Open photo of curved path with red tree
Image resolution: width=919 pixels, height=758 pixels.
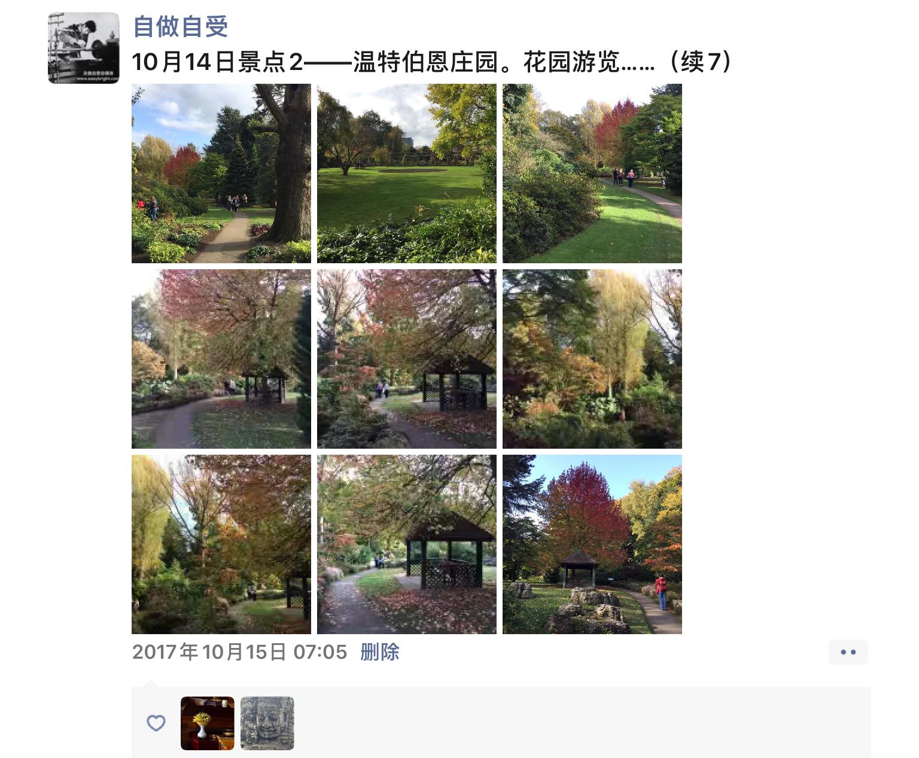pyautogui.click(x=592, y=173)
